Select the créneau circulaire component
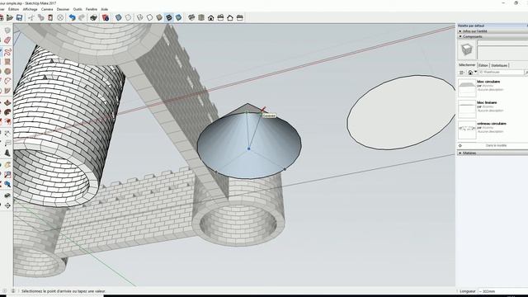528x297 pixels. (493, 130)
